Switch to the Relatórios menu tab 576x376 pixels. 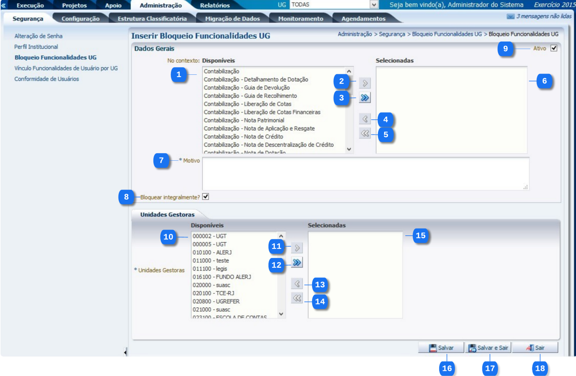(215, 5)
